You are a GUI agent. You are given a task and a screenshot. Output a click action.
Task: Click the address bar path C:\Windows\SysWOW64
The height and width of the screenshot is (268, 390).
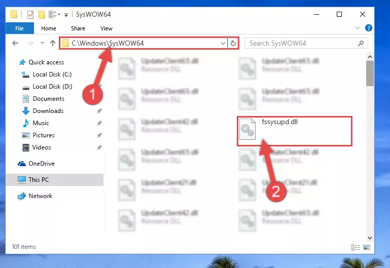click(x=108, y=43)
